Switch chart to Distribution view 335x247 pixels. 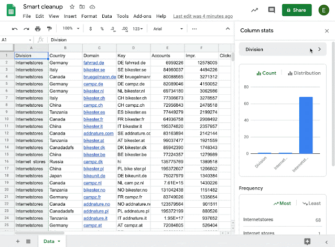304,73
